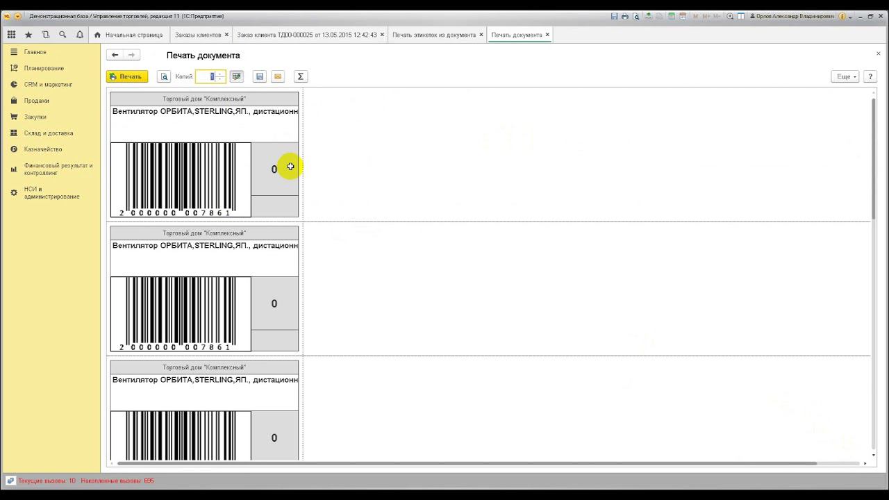Decrease the number of copies
Viewport: 889px width, 500px height.
(220, 79)
